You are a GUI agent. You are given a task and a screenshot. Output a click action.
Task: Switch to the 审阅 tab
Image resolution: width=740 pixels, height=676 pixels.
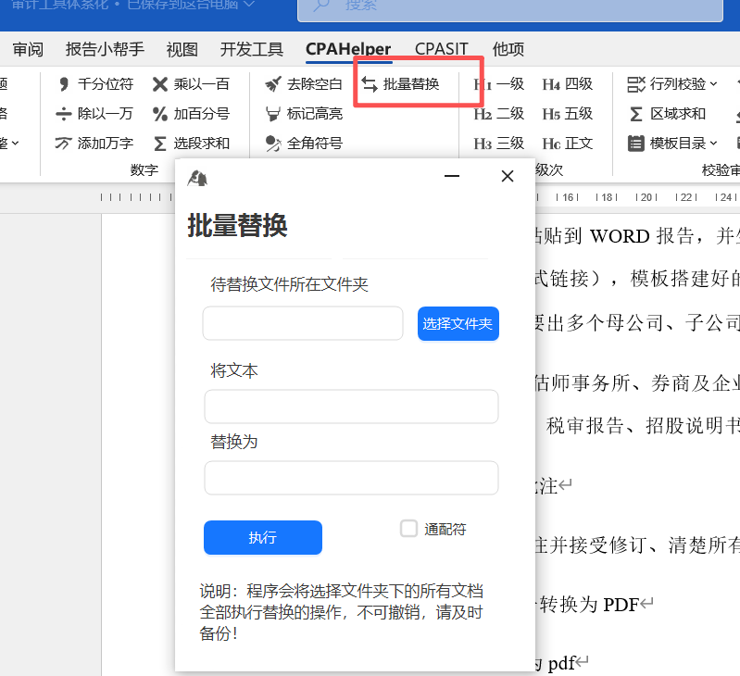point(28,49)
